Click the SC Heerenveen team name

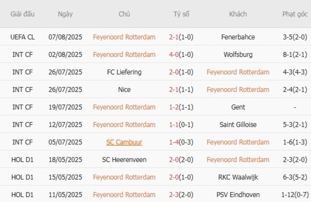[124, 160]
